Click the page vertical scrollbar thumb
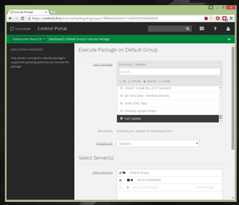The height and width of the screenshot is (205, 239). pyautogui.click(x=233, y=98)
